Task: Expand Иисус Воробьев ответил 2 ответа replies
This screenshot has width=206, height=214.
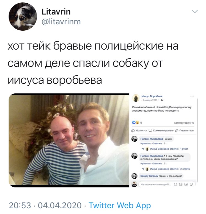Action: click(x=170, y=169)
